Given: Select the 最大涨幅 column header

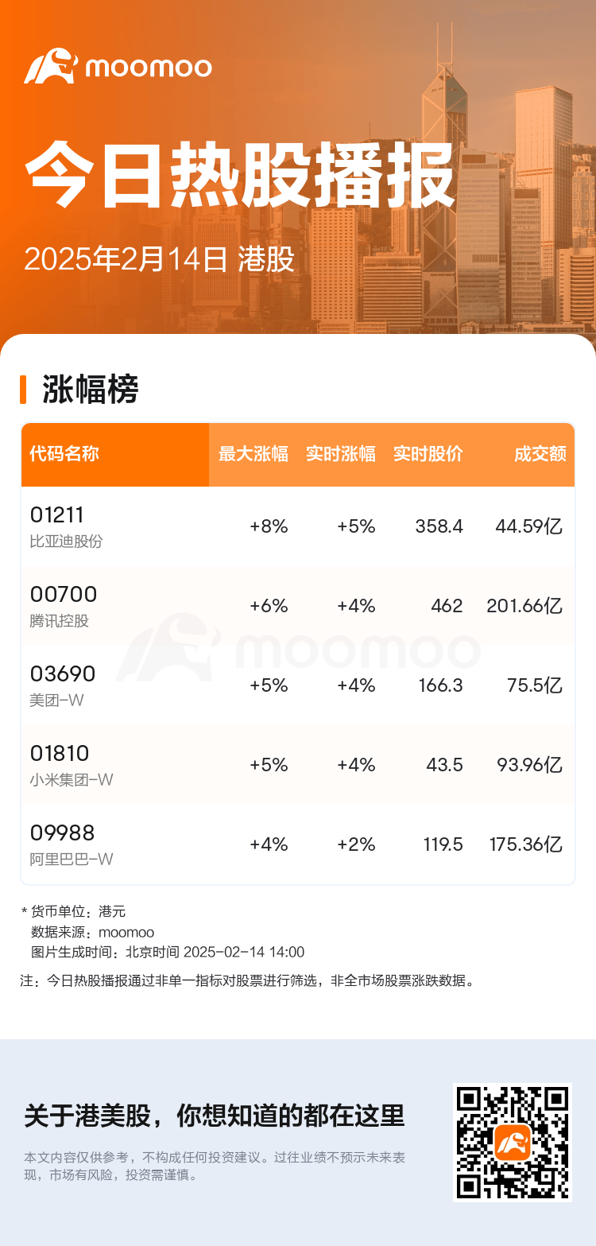Looking at the screenshot, I should pyautogui.click(x=253, y=454).
